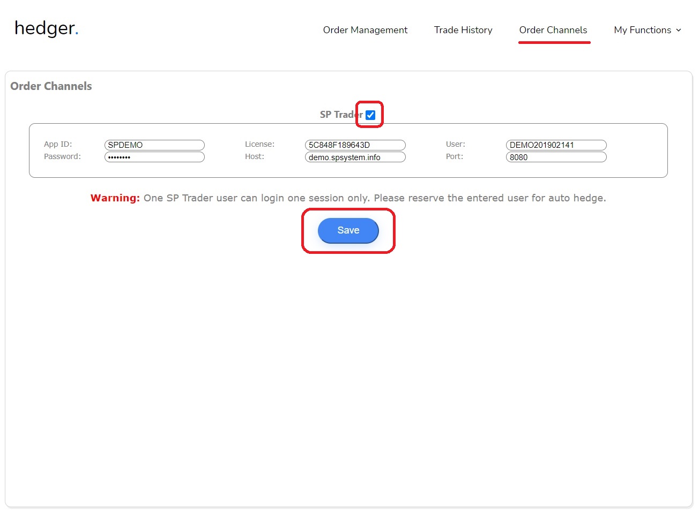Edit the Port field showing 8080
The width and height of the screenshot is (699, 512).
556,157
